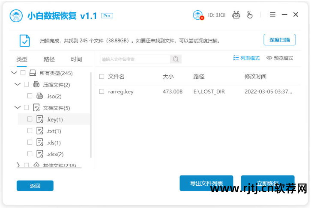
Task: Click the app mascot logo icon
Action: 16,16
